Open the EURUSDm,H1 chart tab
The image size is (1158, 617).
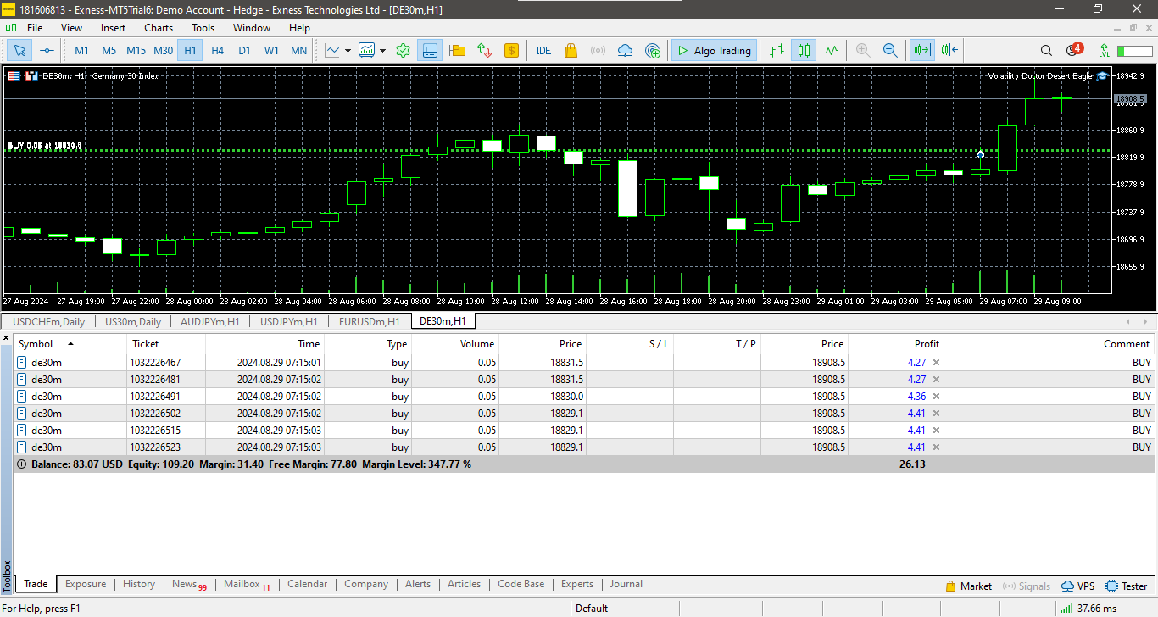369,321
